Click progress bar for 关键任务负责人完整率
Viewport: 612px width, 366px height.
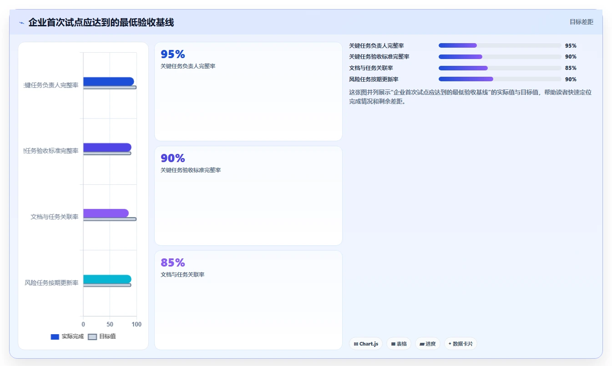[500, 45]
